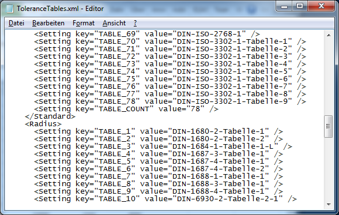The height and width of the screenshot is (215, 339).
Task: Close the ToleranceTables.xml Editor window
Action: (x=321, y=6)
